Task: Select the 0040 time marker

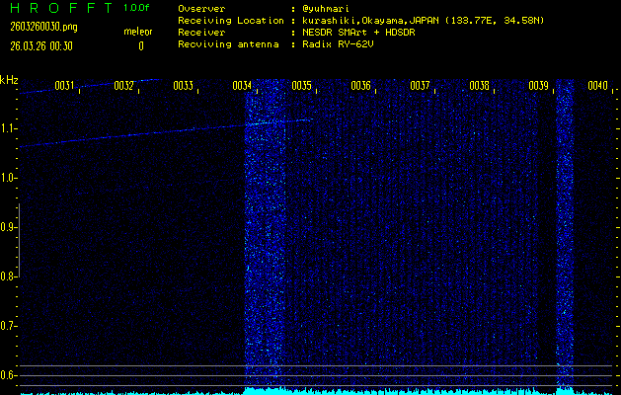Action: point(596,87)
